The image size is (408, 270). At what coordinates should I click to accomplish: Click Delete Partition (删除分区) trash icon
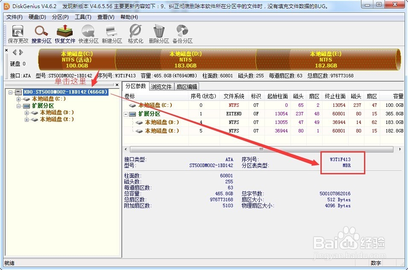pos(159,34)
